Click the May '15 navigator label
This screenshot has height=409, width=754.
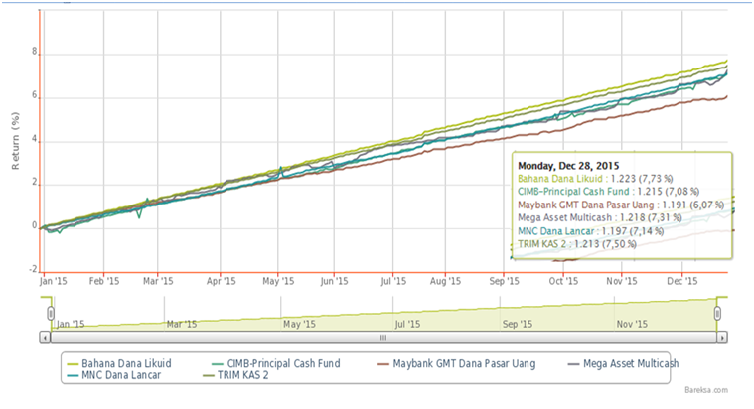(x=299, y=324)
